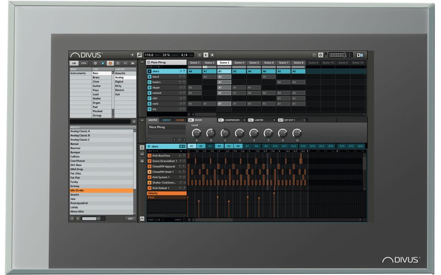The image size is (441, 275).
Task: Select group G verb
Action: (x=167, y=104)
